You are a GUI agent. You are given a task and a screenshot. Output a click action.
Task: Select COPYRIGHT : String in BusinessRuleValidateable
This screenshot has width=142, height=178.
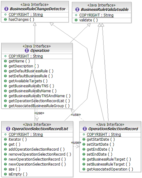point(96,15)
